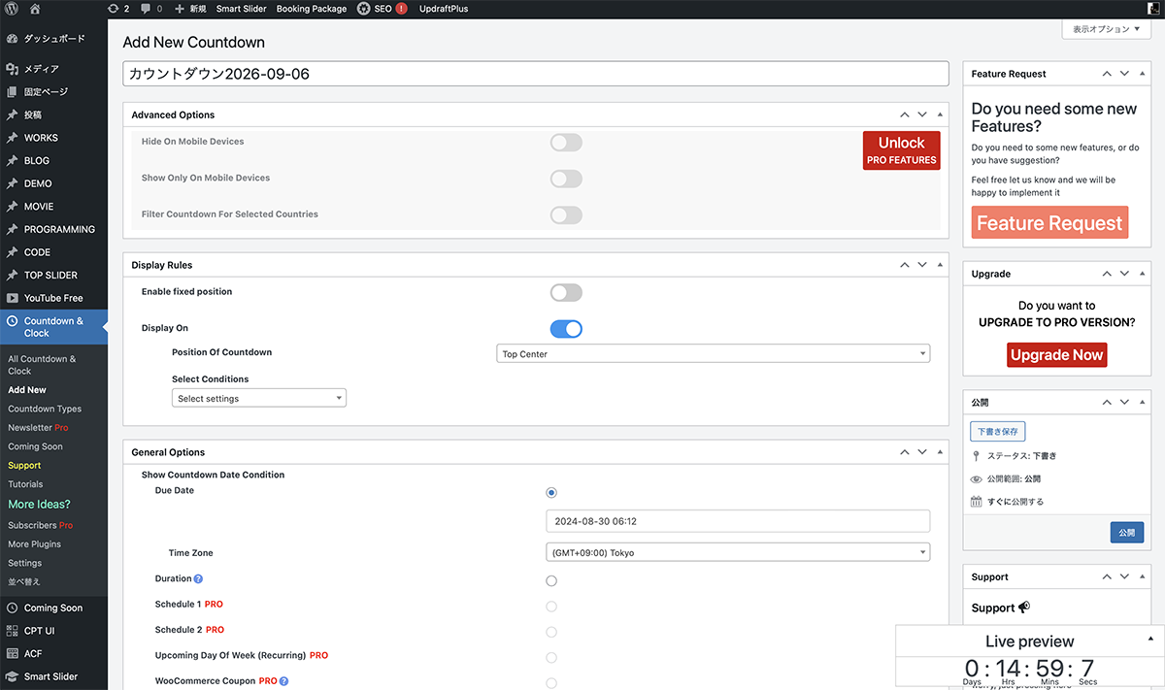Collapse the Live preview panel arrow
The width and height of the screenshot is (1165, 690).
coord(1150,639)
